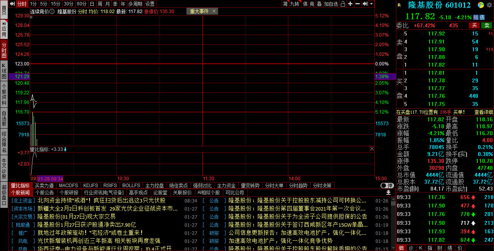Select the 30分 period tab
The width and height of the screenshot is (494, 251).
tap(68, 4)
